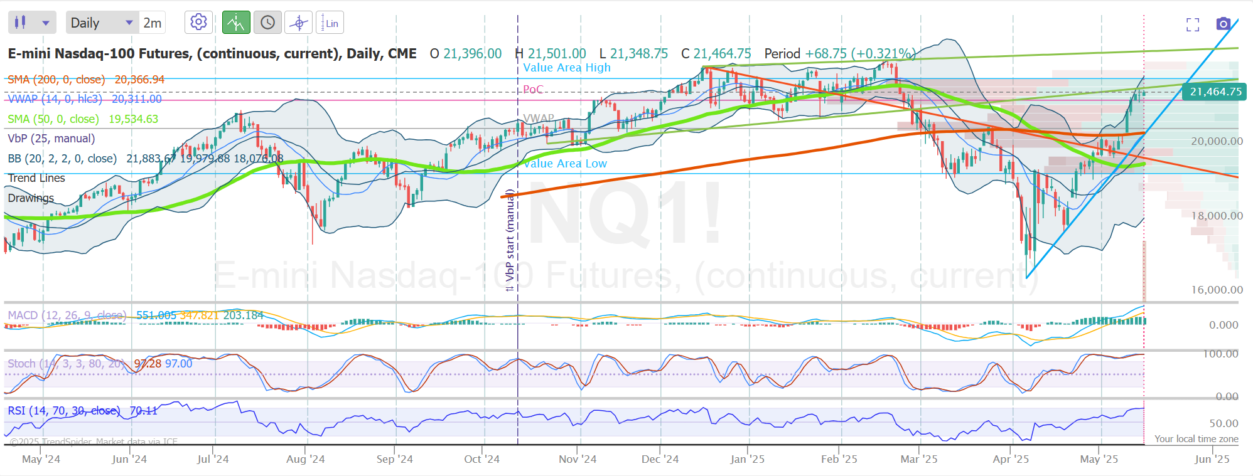The width and height of the screenshot is (1253, 476).
Task: Click the current price tag 21,464.75
Action: tap(1215, 92)
